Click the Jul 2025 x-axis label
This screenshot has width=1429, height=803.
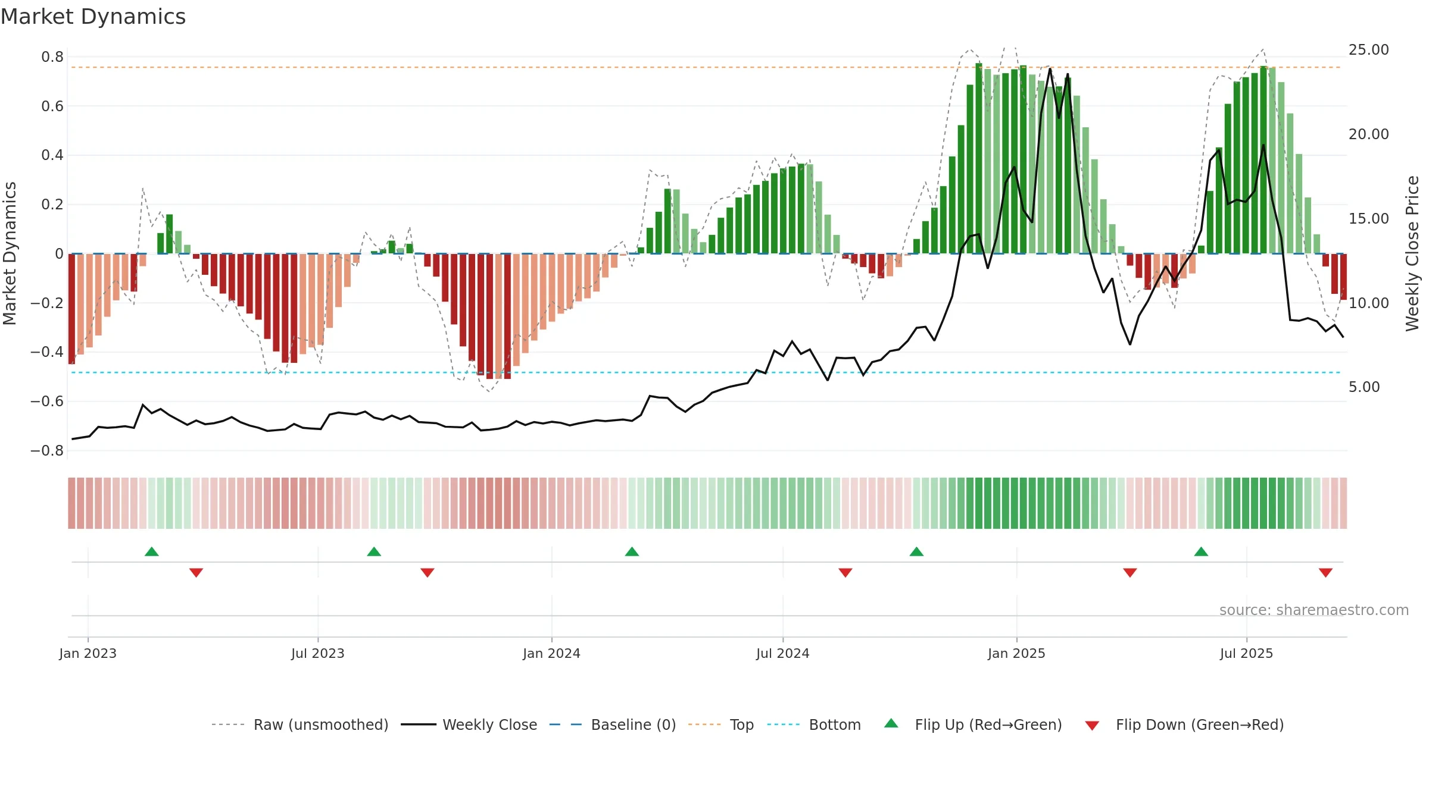click(1247, 653)
